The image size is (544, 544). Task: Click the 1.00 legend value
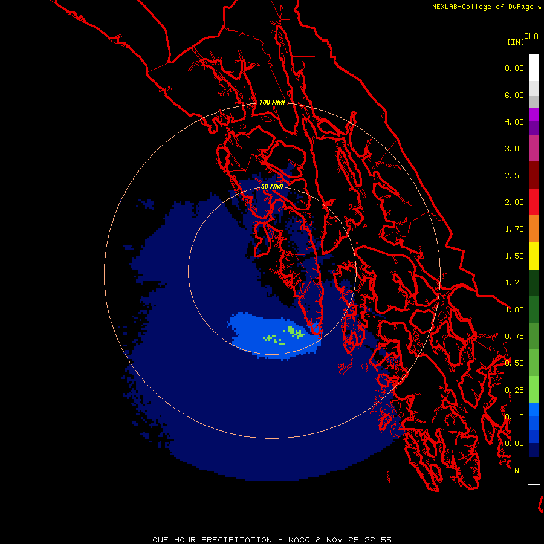(x=514, y=310)
